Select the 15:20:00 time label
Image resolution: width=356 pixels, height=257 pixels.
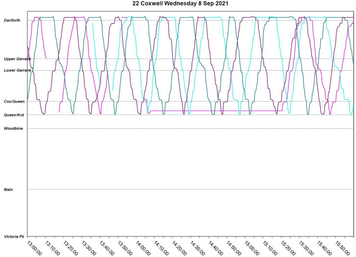point(288,248)
